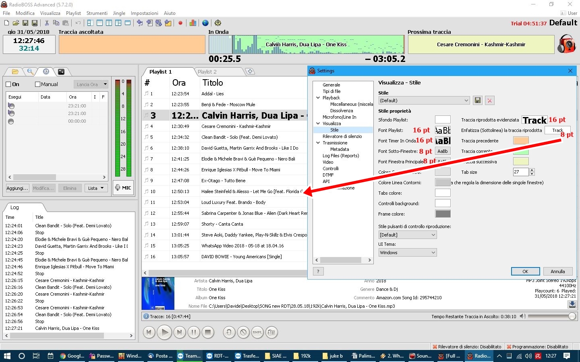
Task: Open the Strumenti menu
Action: [97, 13]
